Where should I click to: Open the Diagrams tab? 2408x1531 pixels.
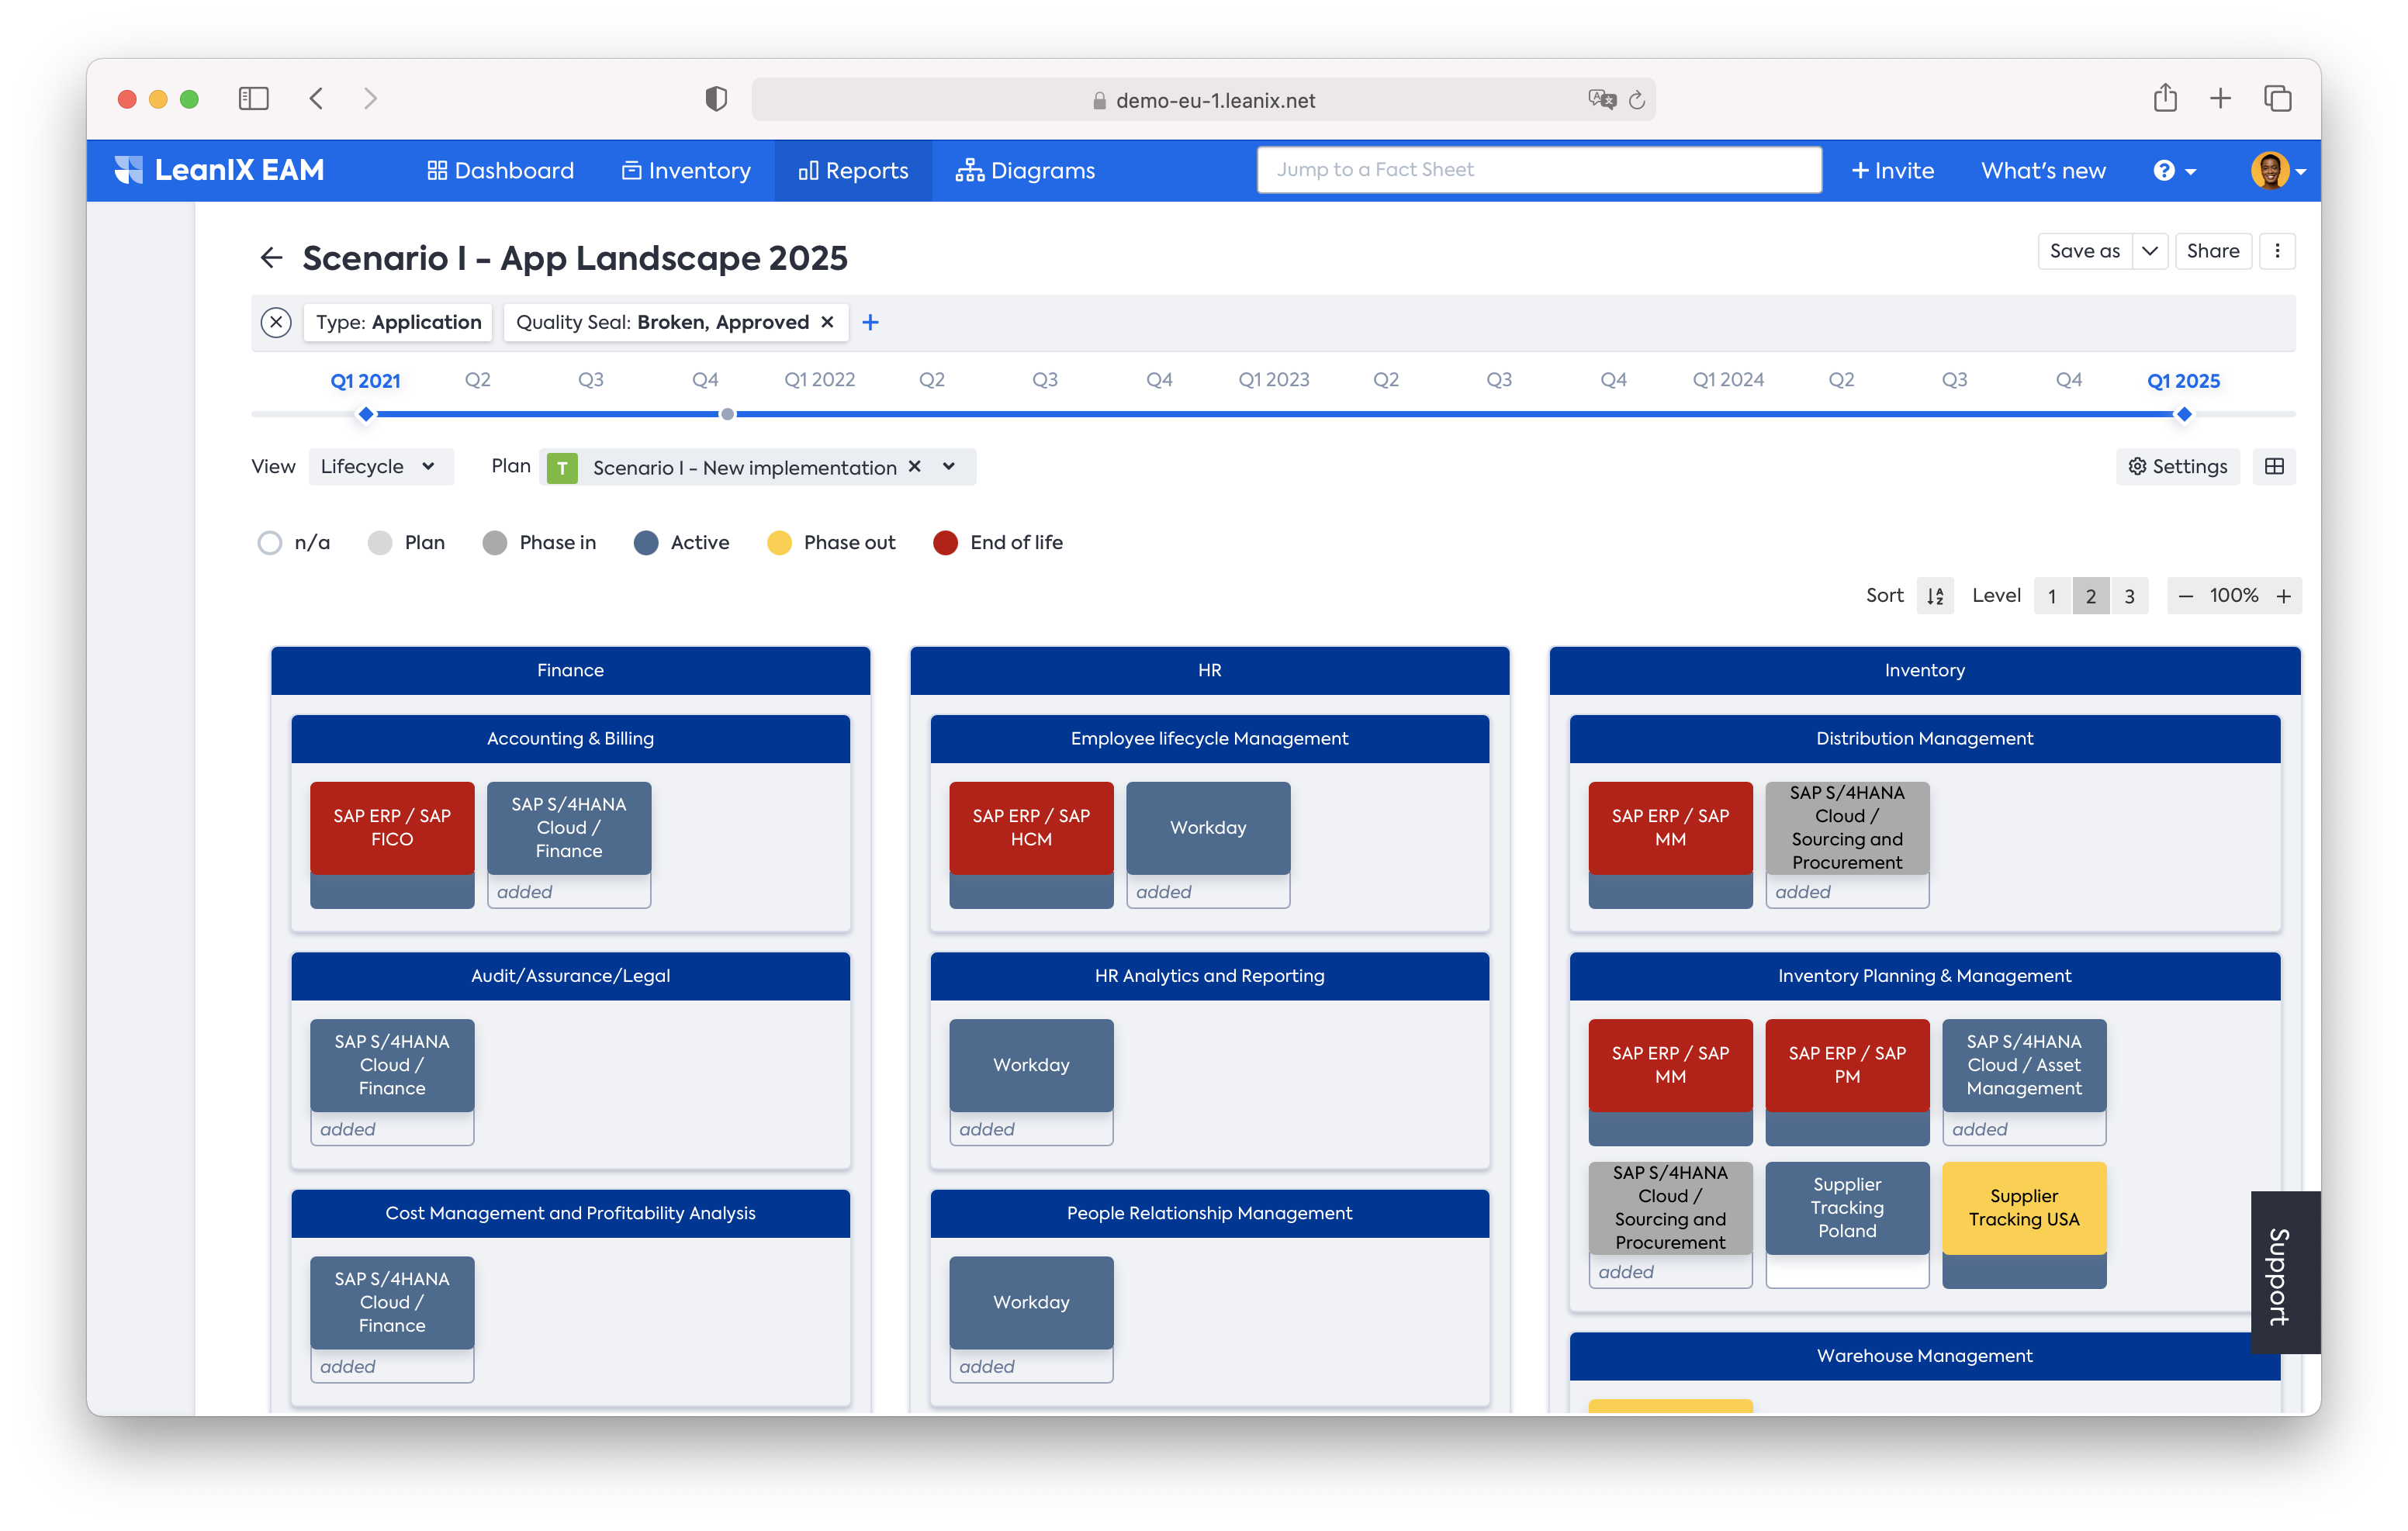(1025, 171)
